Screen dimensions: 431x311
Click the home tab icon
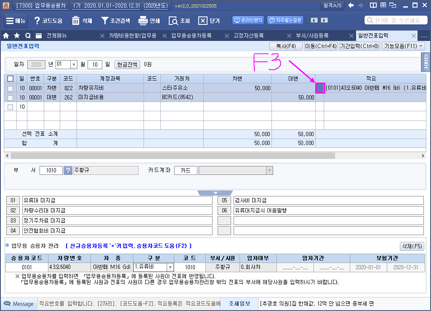click(x=6, y=35)
